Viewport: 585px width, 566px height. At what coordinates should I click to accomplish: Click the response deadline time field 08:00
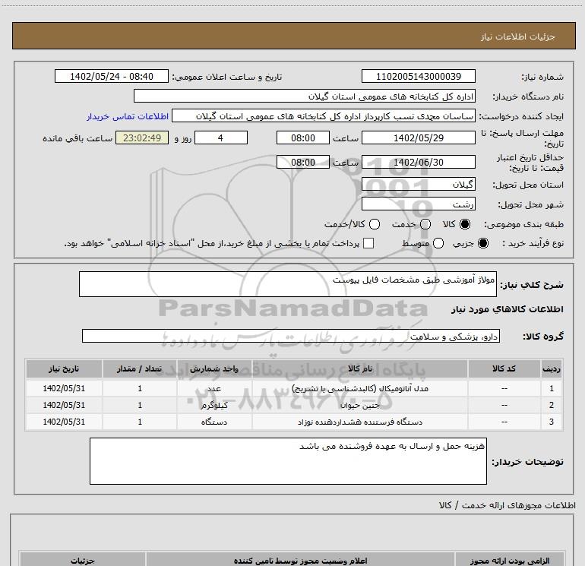click(x=303, y=138)
